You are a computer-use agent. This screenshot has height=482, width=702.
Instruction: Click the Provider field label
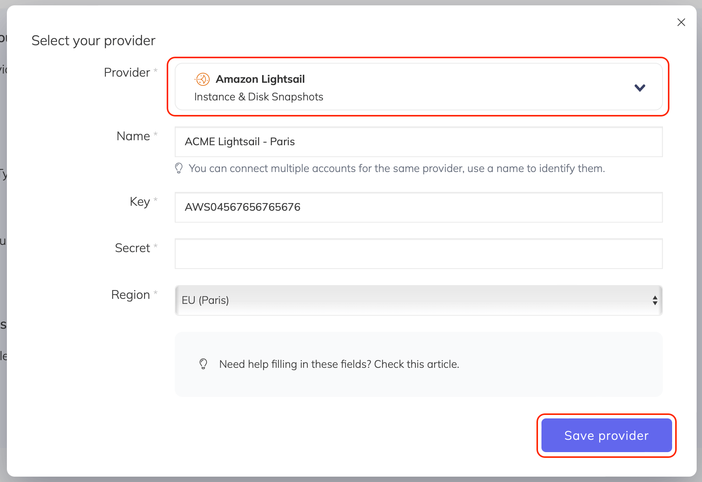(x=127, y=72)
